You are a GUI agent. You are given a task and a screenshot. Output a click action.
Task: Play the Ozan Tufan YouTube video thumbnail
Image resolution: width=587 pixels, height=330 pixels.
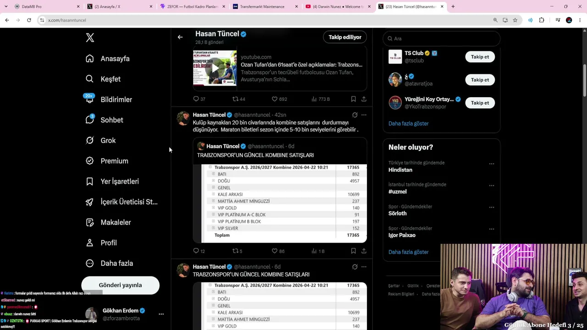point(215,68)
